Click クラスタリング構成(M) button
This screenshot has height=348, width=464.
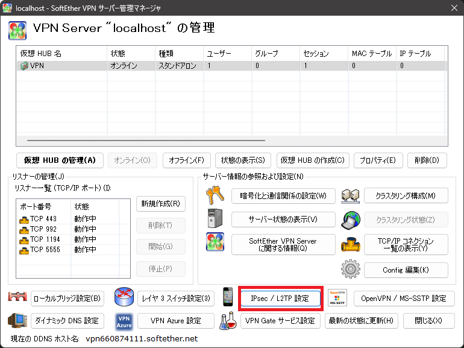tap(406, 196)
